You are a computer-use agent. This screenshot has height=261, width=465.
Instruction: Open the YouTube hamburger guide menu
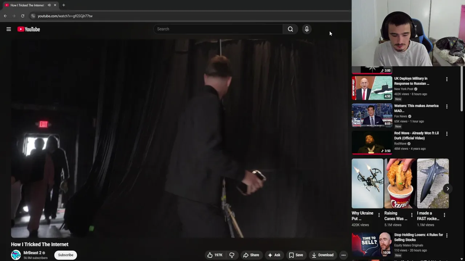coord(9,29)
